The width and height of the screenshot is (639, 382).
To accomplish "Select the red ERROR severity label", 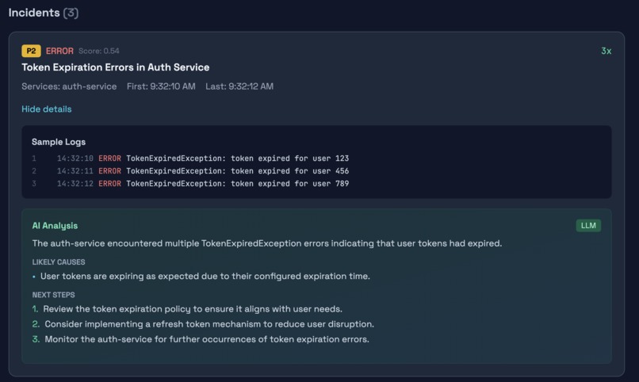I will [59, 51].
